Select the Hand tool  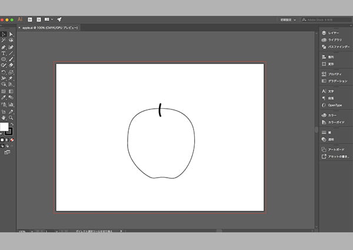tap(4, 118)
